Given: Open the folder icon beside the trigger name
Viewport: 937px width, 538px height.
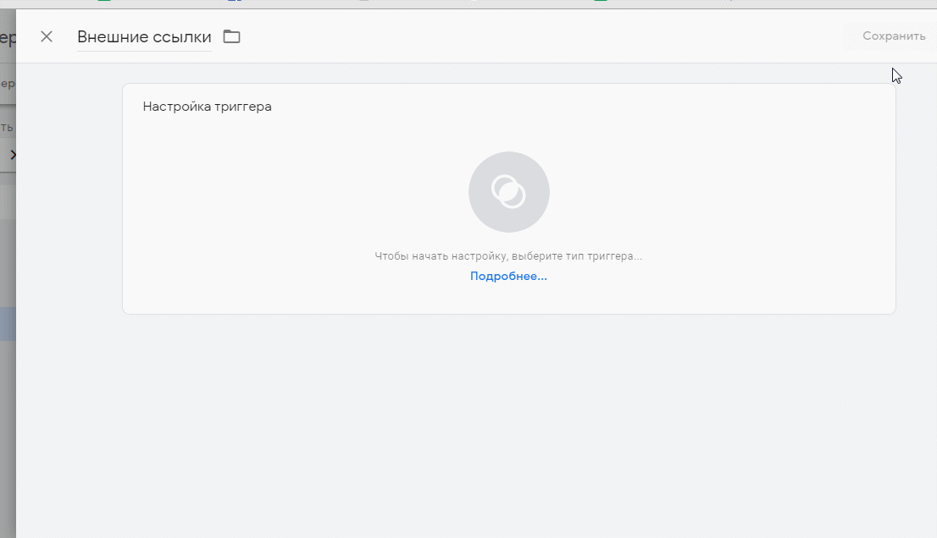Looking at the screenshot, I should [230, 36].
